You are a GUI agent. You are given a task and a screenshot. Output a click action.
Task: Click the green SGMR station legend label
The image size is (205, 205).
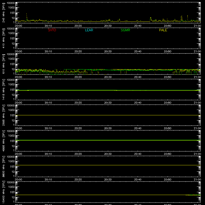point(125,30)
